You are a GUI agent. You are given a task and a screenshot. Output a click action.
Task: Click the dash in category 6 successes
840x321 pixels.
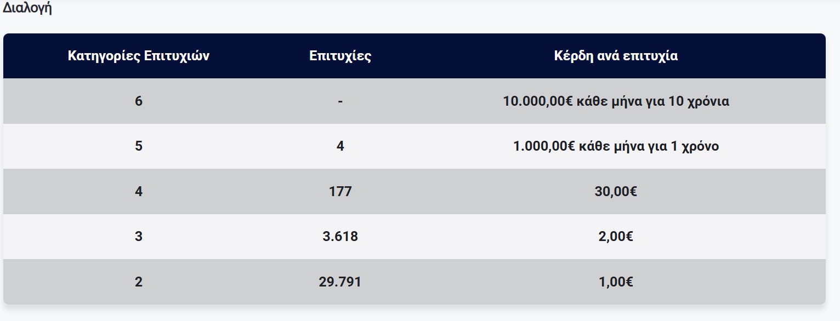340,101
